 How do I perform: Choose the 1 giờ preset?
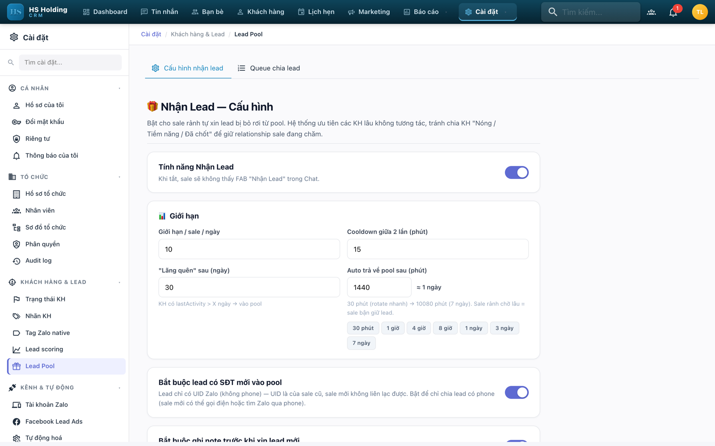393,328
